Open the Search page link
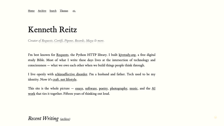The image size is (224, 126). click(x=53, y=11)
